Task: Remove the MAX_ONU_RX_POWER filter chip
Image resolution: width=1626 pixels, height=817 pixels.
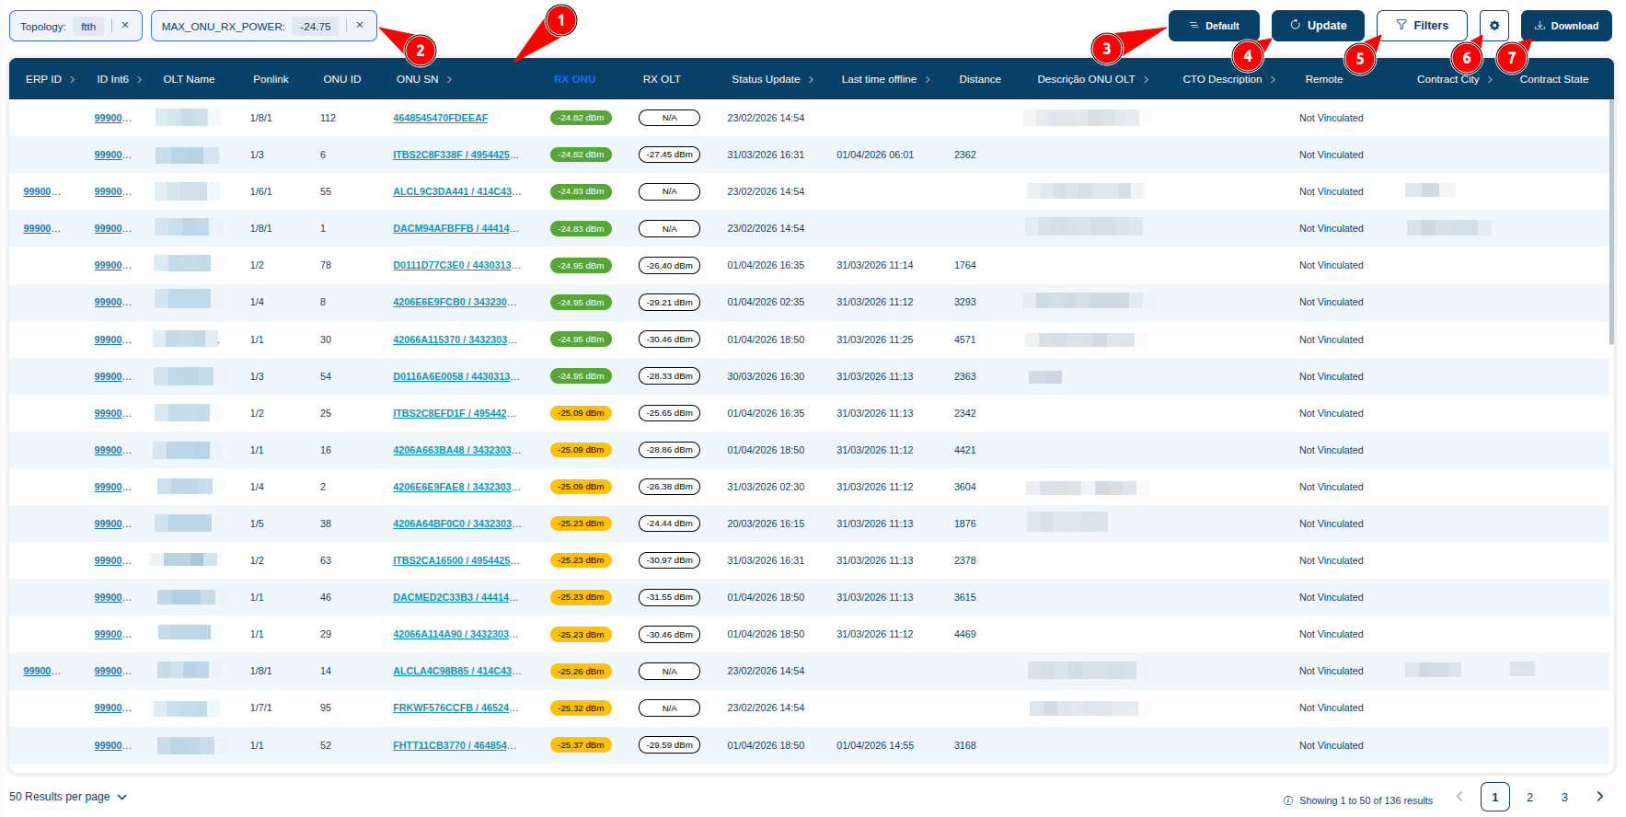Action: 360,26
